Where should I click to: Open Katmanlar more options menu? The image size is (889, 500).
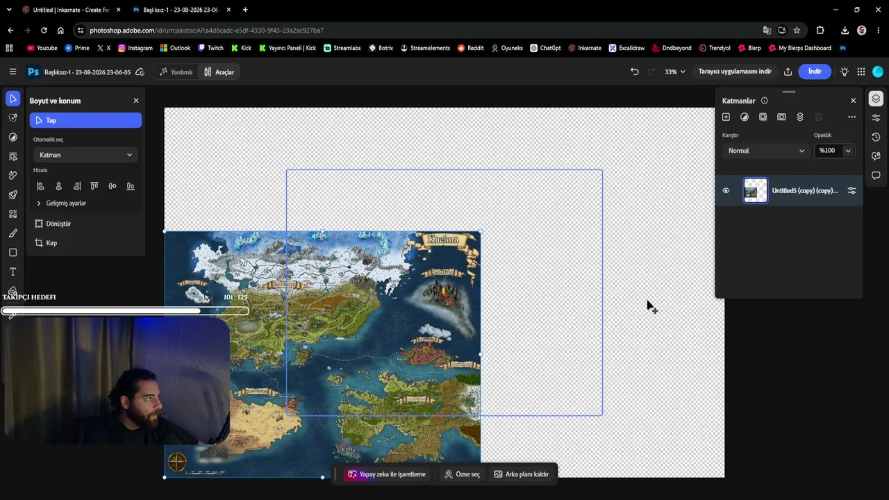coord(851,117)
